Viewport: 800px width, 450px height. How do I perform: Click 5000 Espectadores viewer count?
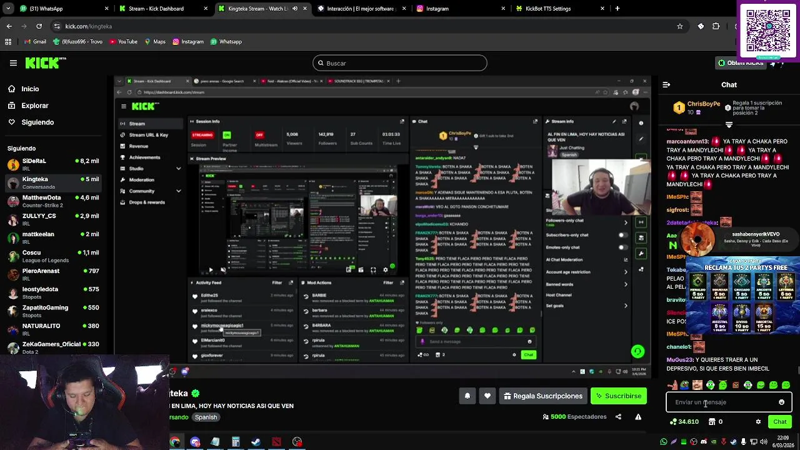pos(574,417)
